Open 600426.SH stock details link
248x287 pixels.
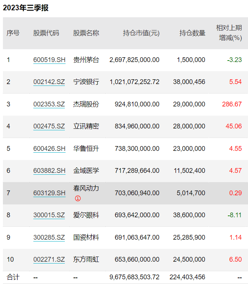pyautogui.click(x=49, y=149)
